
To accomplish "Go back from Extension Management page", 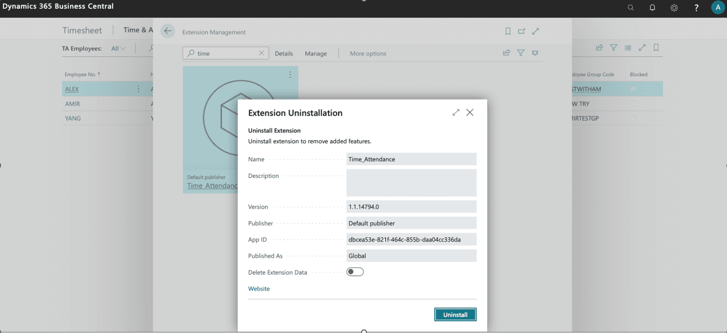I will coord(168,31).
